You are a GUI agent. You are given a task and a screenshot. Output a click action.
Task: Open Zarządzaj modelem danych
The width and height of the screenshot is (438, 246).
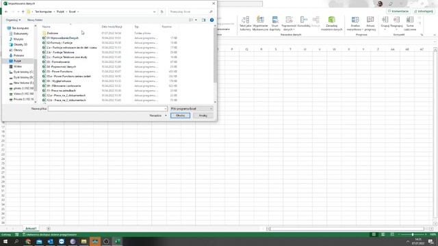pyautogui.click(x=331, y=23)
